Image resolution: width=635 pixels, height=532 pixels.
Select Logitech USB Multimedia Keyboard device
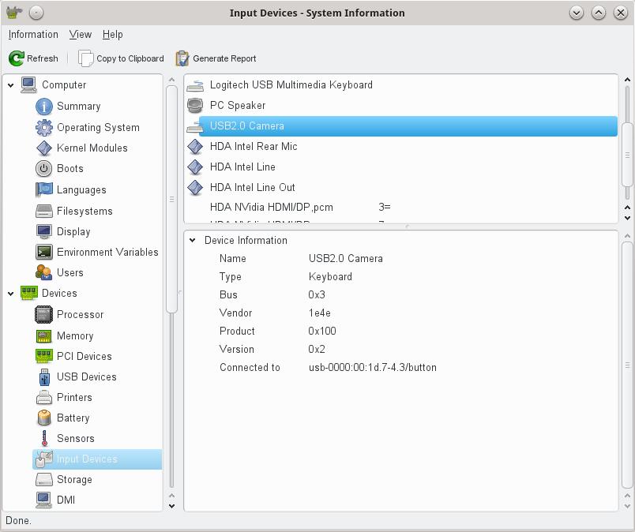point(291,84)
